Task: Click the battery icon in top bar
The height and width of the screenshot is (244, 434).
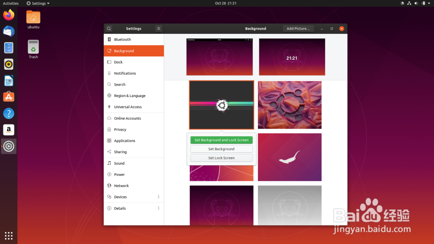Action: (423, 3)
